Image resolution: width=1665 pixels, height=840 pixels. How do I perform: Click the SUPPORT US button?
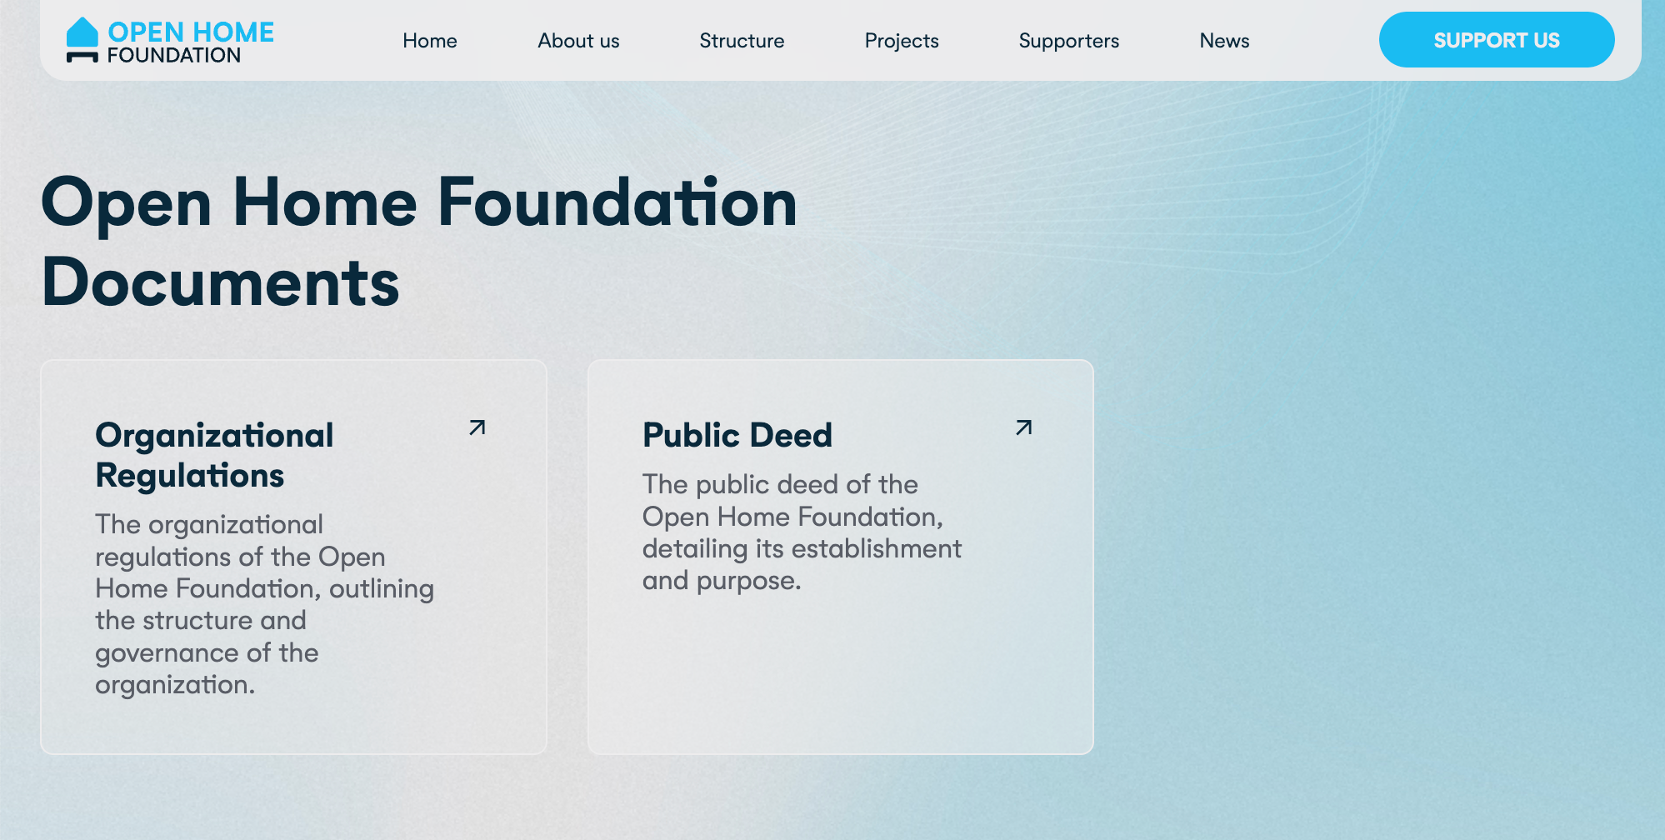point(1497,39)
